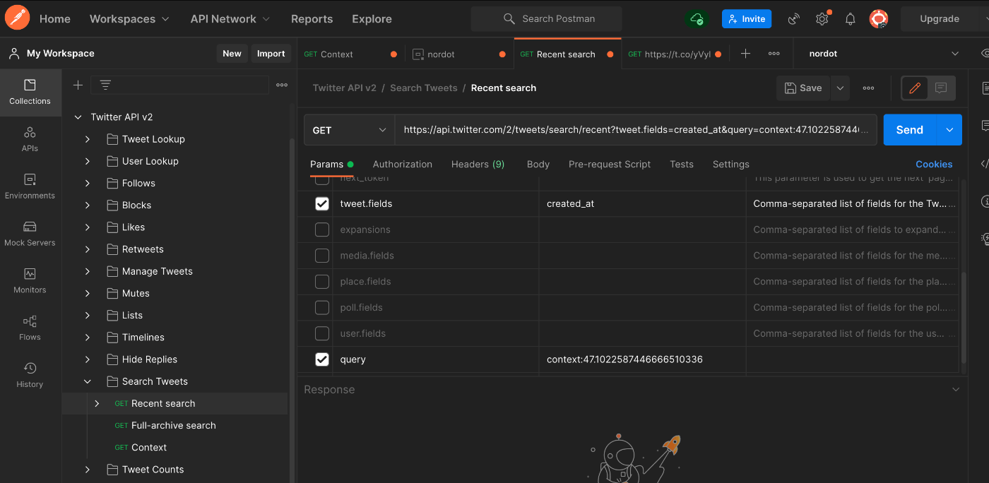The image size is (989, 483).
Task: Switch to the Authorization tab
Action: [402, 164]
